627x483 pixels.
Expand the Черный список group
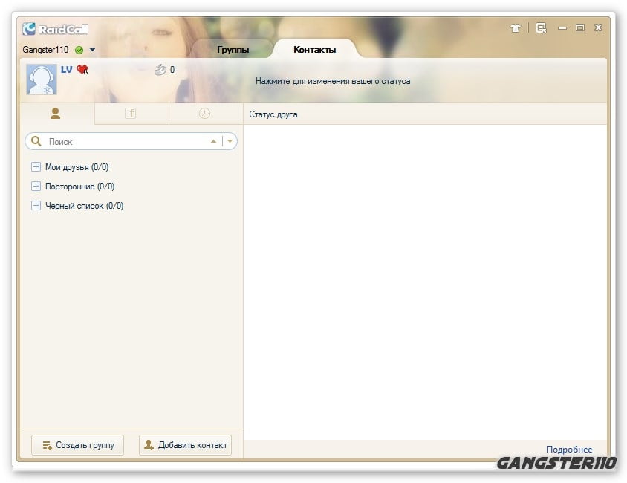tap(36, 206)
